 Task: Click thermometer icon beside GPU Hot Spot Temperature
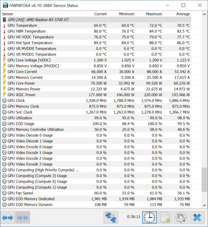pyautogui.click(x=4, y=43)
